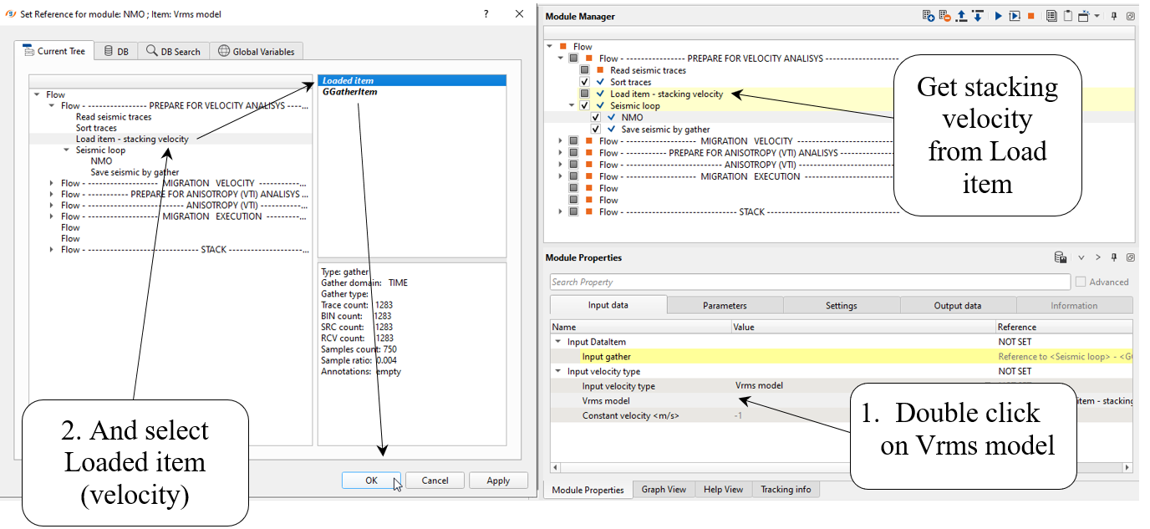Collapse the Input DataItem property group
The width and height of the screenshot is (1150, 529).
[557, 342]
